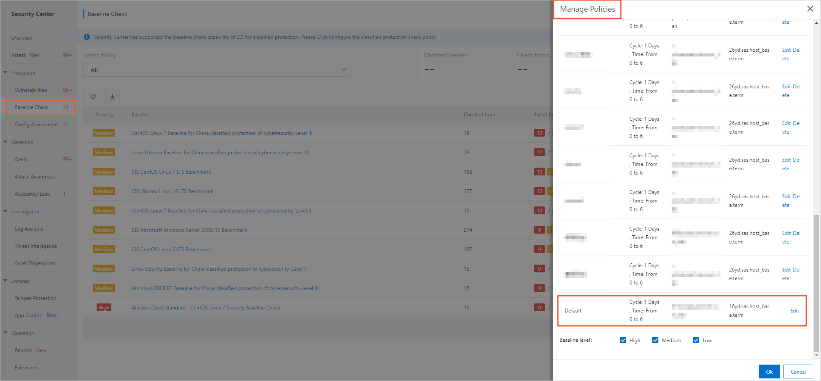Screen dimensions: 821x381
Task: Open Vulnerabilities in the sidebar
Action: point(31,90)
